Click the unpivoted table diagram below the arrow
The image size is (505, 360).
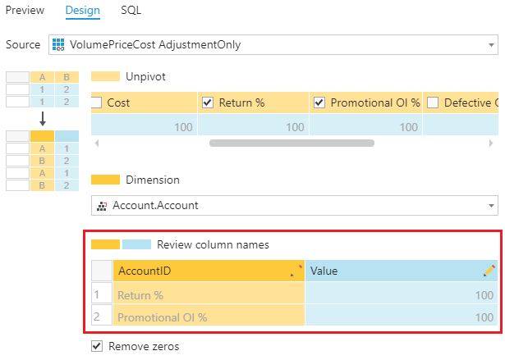42,161
